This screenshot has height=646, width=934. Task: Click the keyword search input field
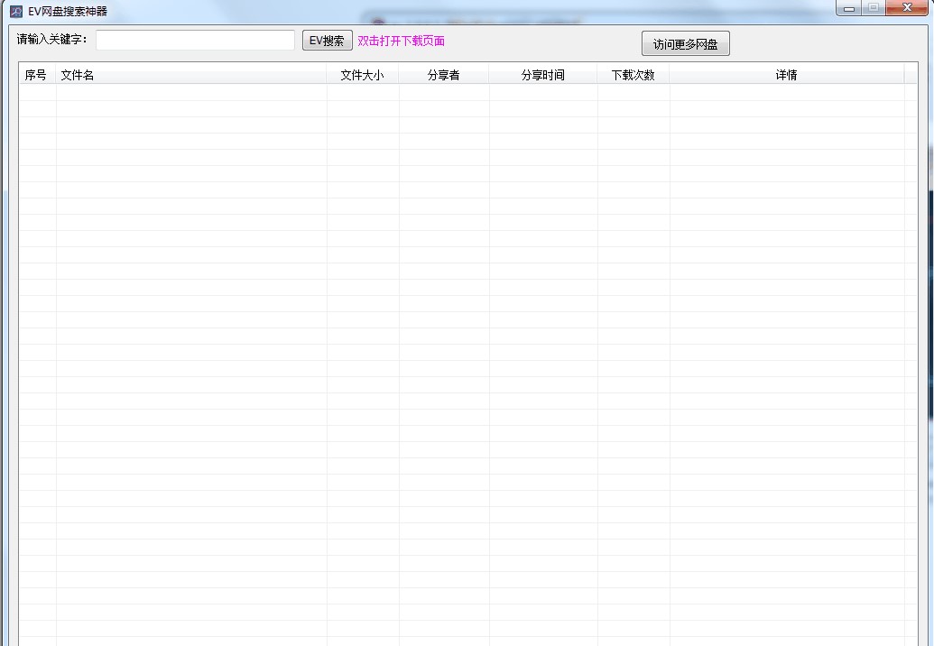(x=195, y=41)
